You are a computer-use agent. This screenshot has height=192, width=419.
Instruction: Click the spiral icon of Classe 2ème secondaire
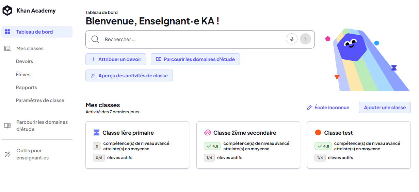[207, 133]
